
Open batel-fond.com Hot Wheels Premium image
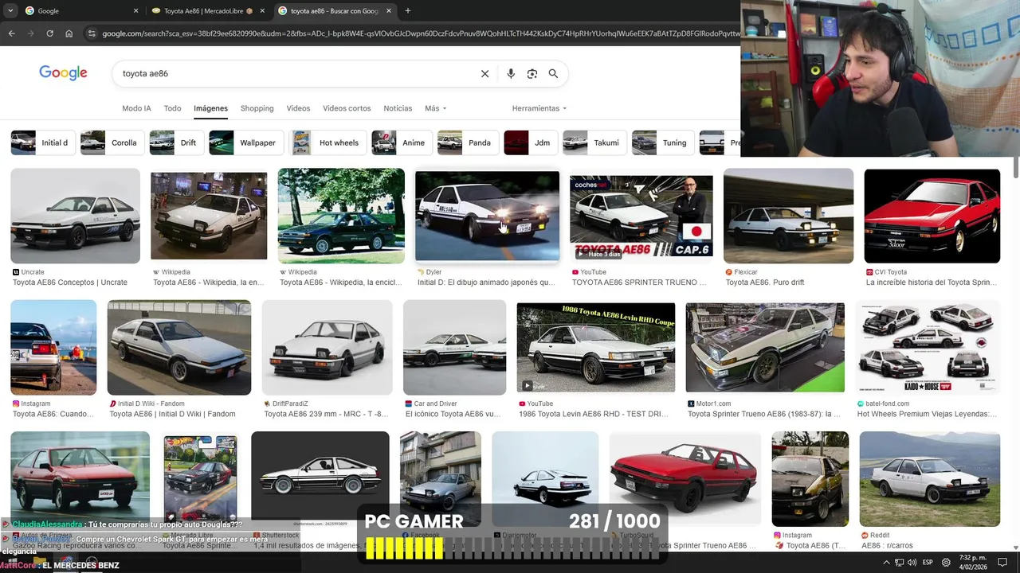(928, 347)
